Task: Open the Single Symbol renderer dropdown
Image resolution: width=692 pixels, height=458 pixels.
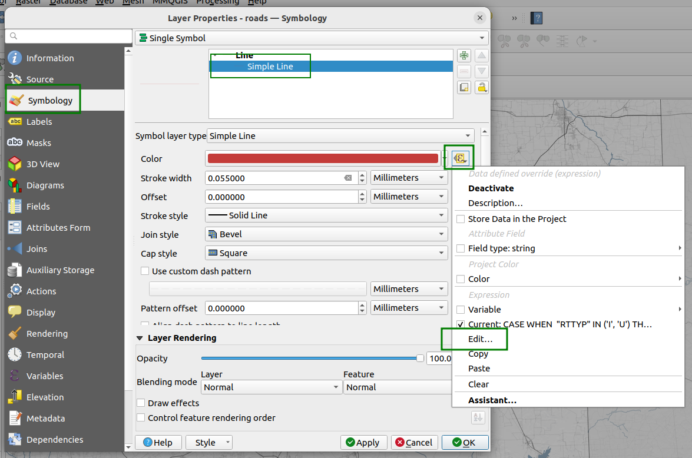Action: pyautogui.click(x=312, y=38)
